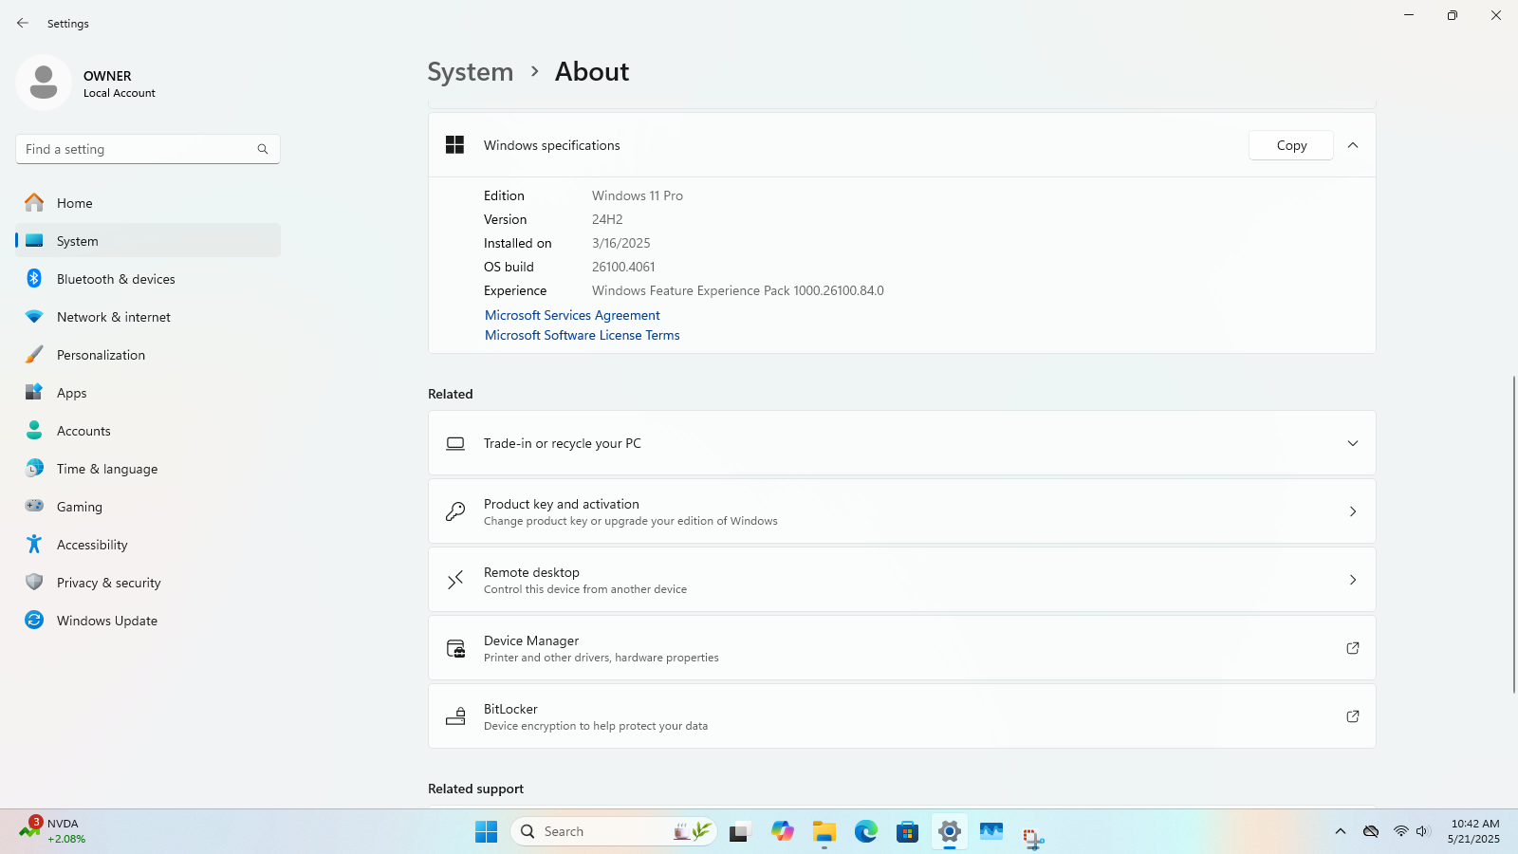Launch Microsoft Edge from taskbar

(x=865, y=832)
